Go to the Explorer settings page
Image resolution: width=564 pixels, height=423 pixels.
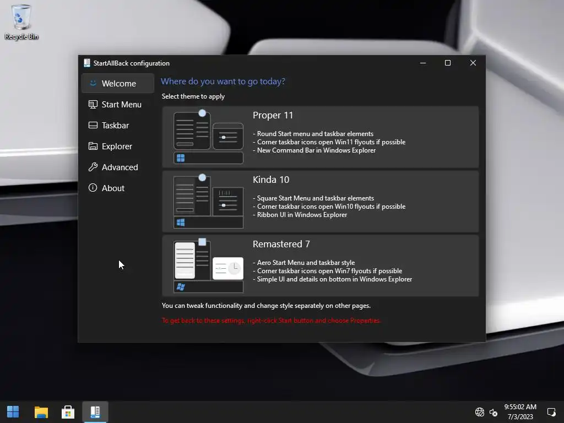[x=118, y=146]
